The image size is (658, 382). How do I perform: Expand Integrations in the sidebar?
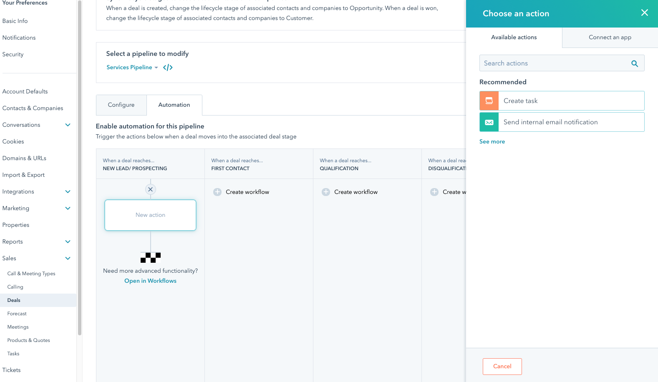(x=68, y=191)
